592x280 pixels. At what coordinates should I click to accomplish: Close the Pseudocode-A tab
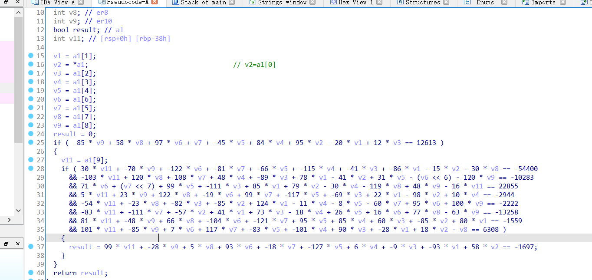(155, 3)
